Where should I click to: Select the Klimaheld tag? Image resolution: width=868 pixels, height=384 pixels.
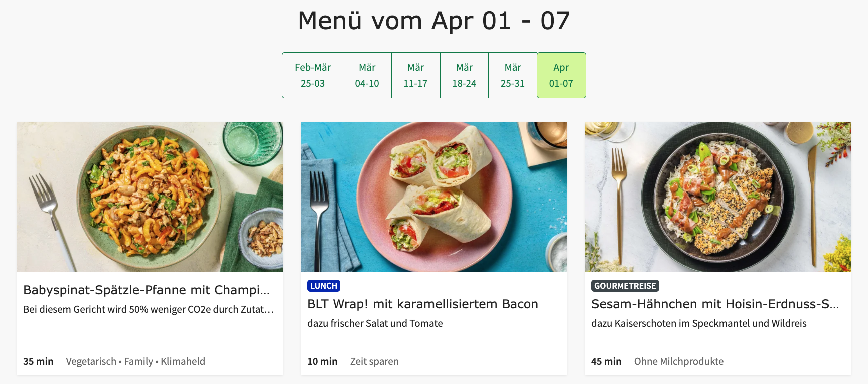pos(183,361)
